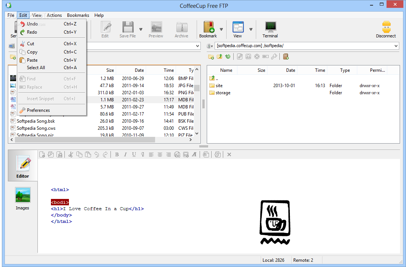
Task: Select the remote parent '..' entry
Action: pos(214,78)
